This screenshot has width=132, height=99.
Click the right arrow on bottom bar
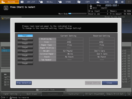pyautogui.click(x=129, y=94)
